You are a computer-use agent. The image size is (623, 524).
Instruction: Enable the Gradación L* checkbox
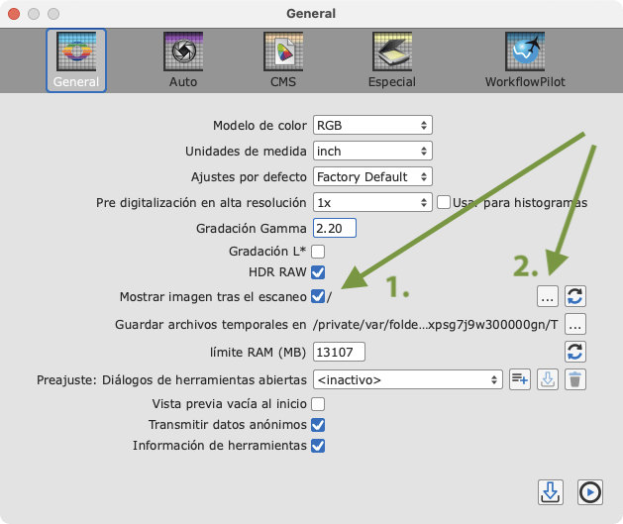point(318,252)
